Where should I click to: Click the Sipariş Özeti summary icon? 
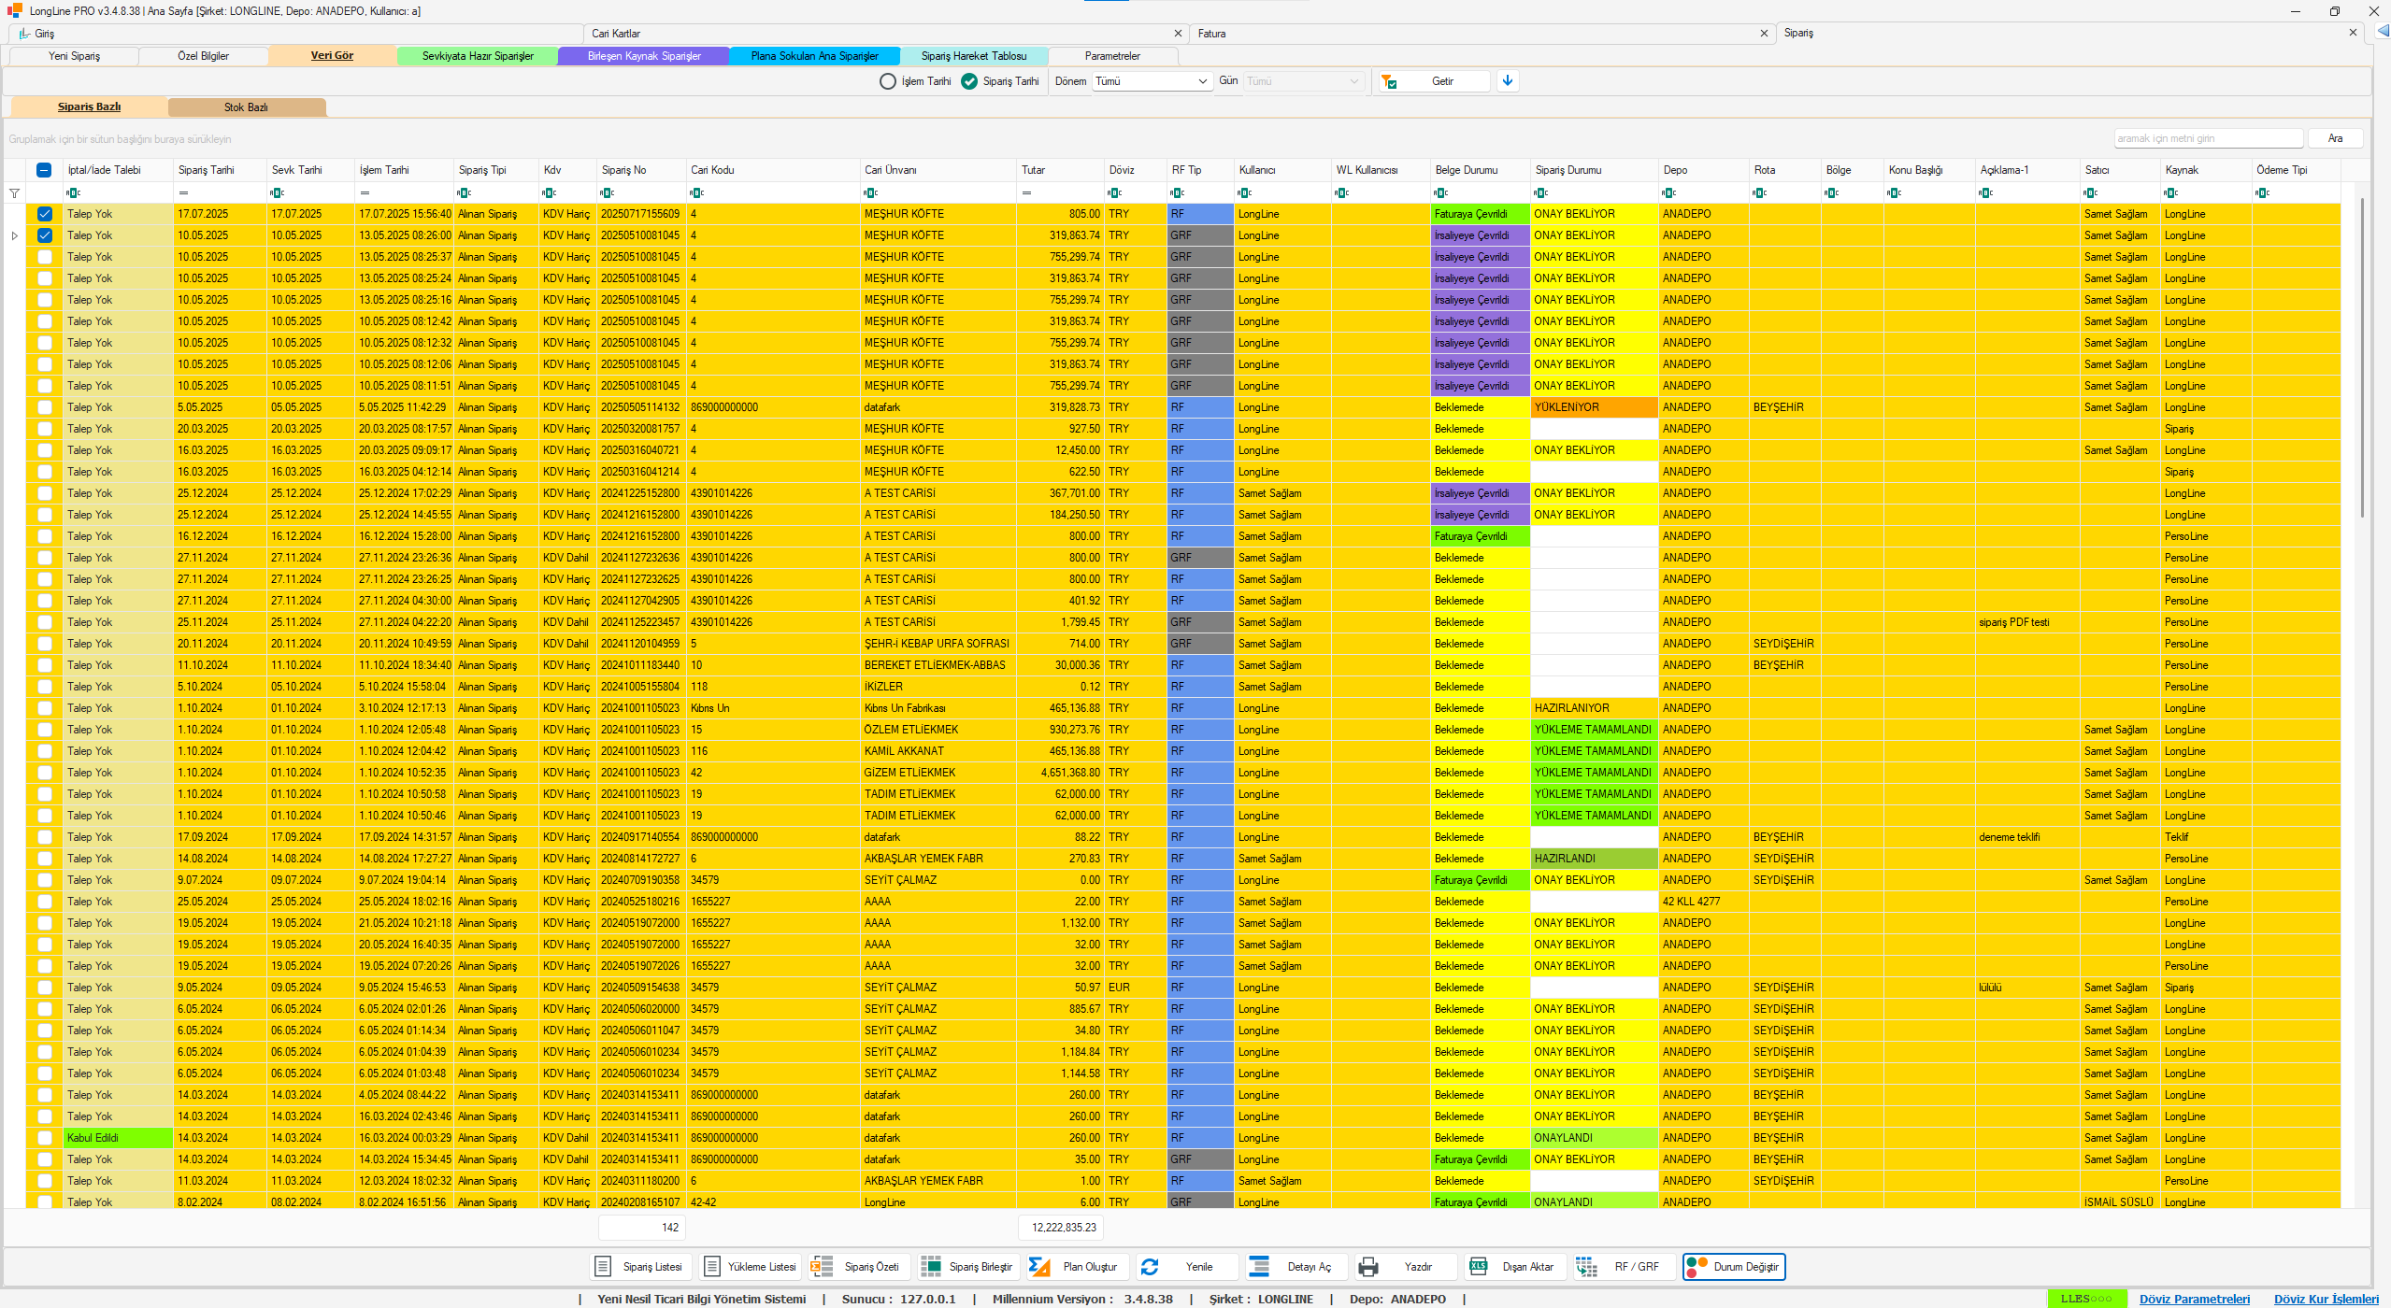pyautogui.click(x=822, y=1267)
